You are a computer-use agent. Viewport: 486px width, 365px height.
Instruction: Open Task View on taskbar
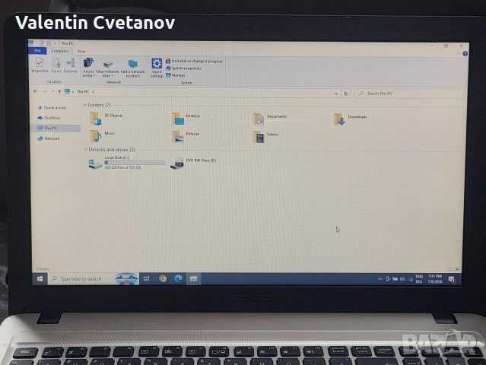click(x=147, y=278)
